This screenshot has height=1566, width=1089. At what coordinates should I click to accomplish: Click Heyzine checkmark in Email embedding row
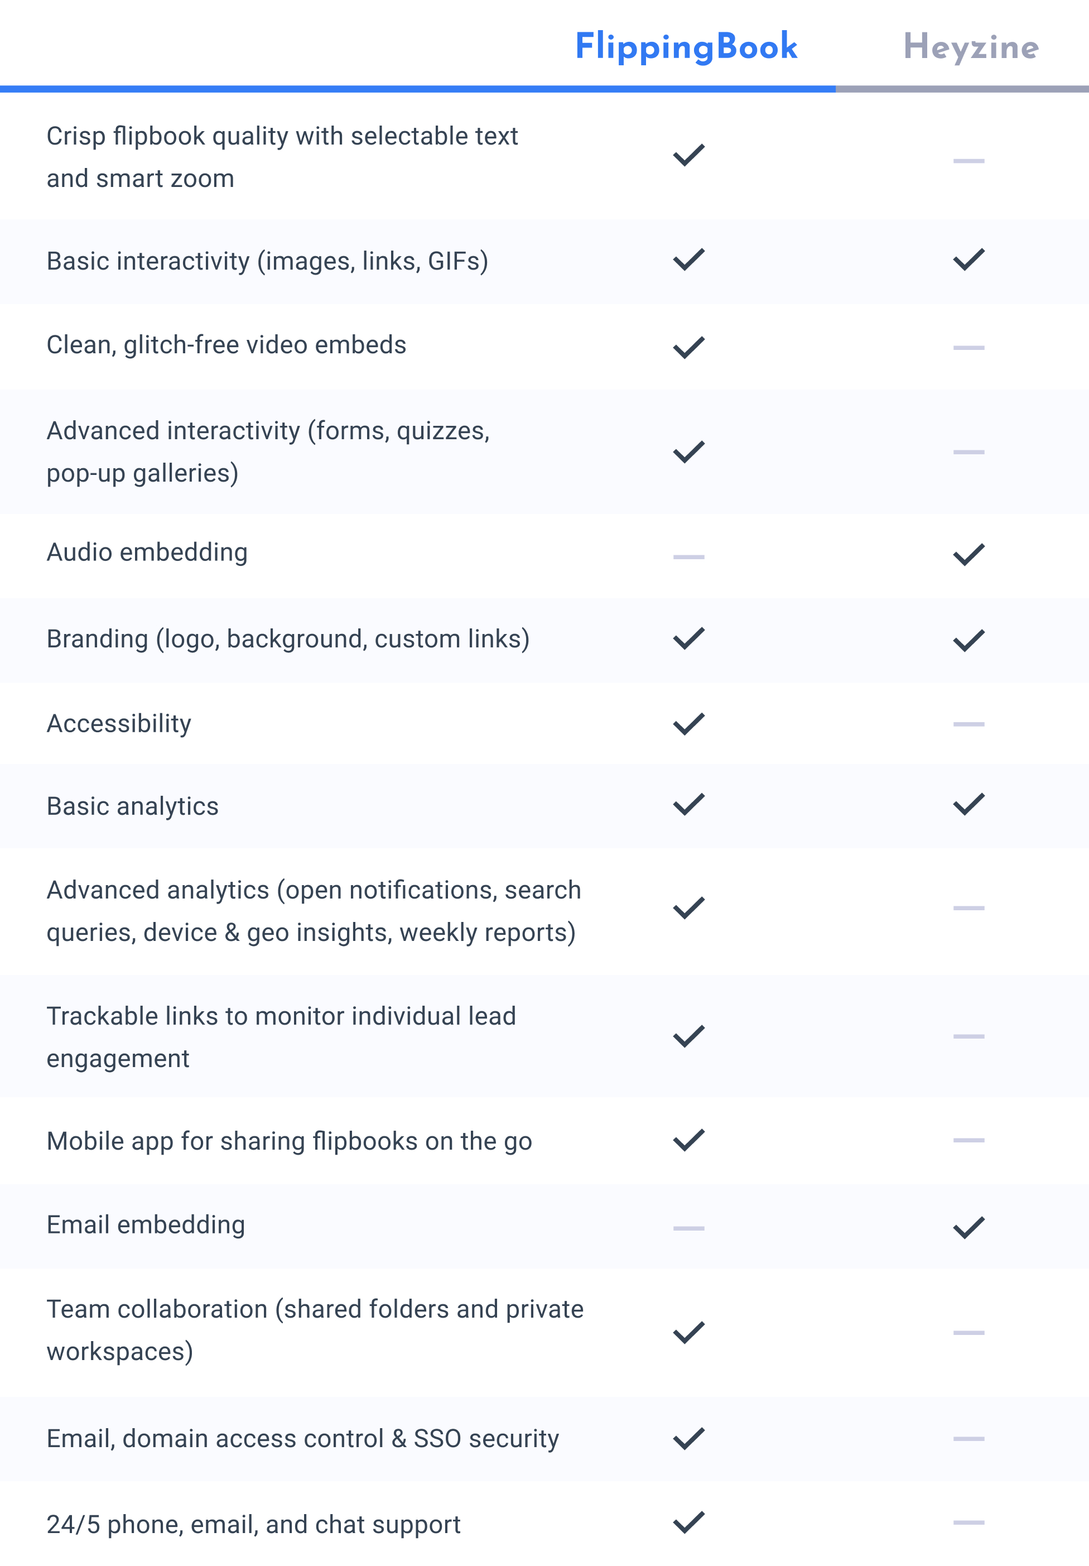tap(968, 1227)
